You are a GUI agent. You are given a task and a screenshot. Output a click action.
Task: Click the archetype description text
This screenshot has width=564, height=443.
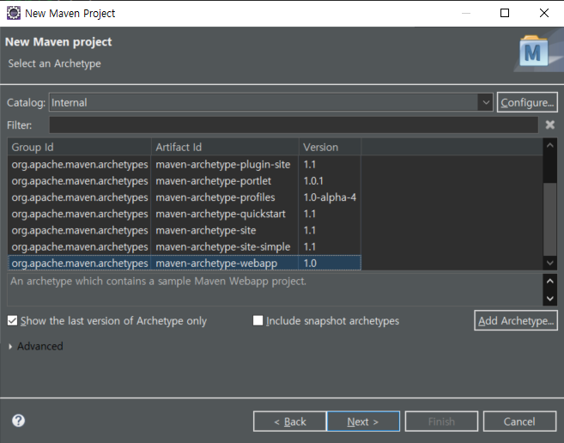pos(158,281)
